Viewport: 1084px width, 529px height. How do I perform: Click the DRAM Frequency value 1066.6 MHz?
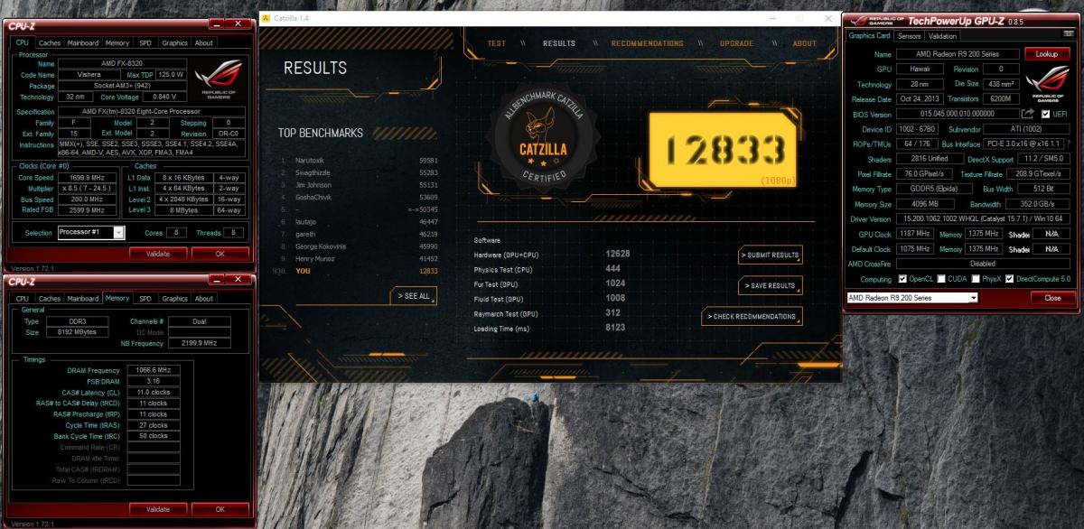tap(152, 370)
